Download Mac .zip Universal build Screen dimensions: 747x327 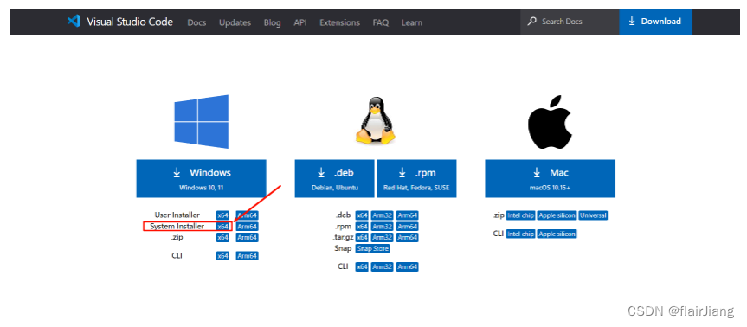point(594,215)
